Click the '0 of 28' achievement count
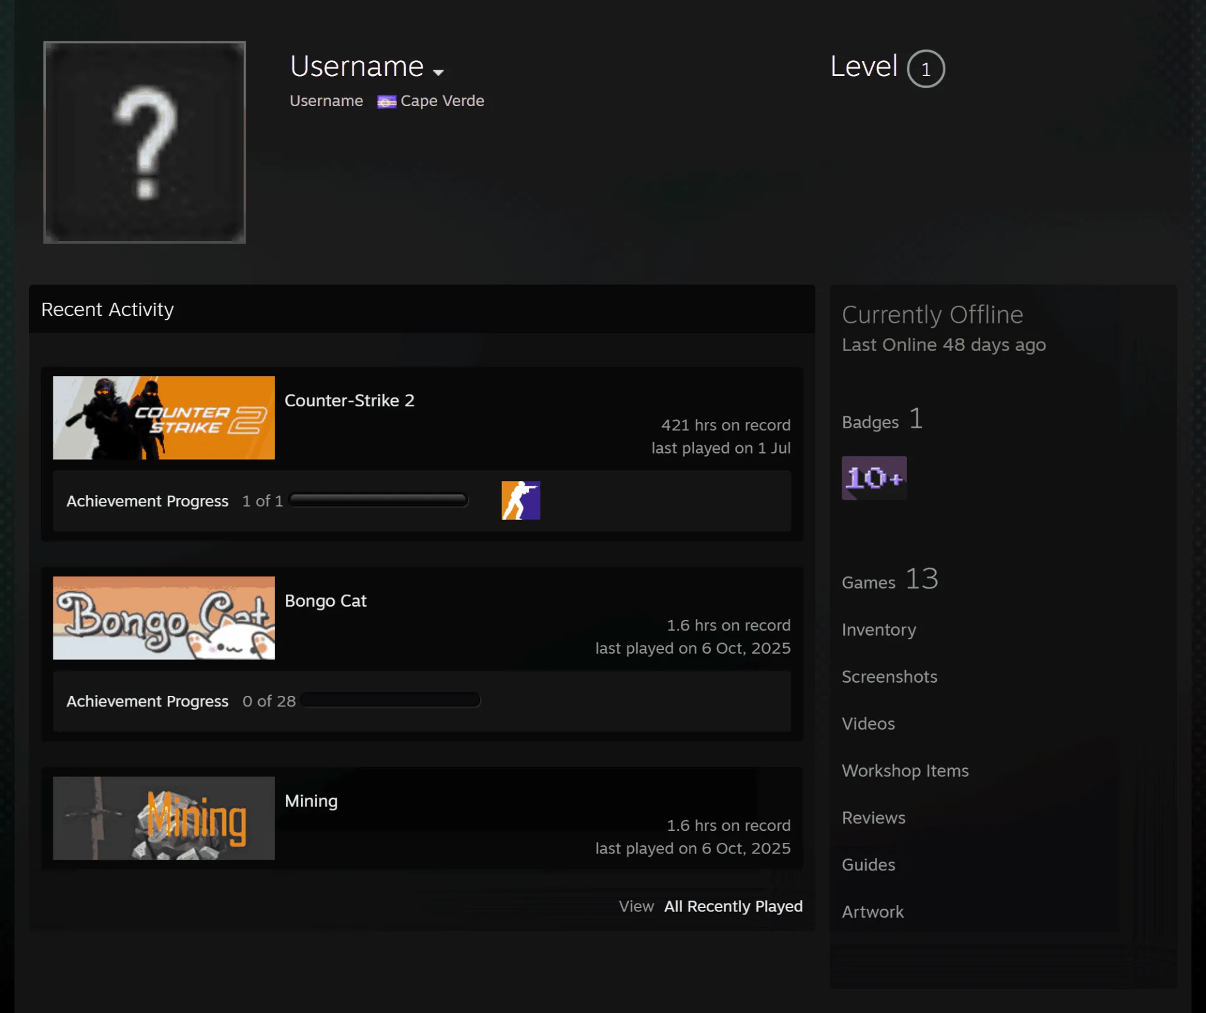1206x1013 pixels. 269,702
